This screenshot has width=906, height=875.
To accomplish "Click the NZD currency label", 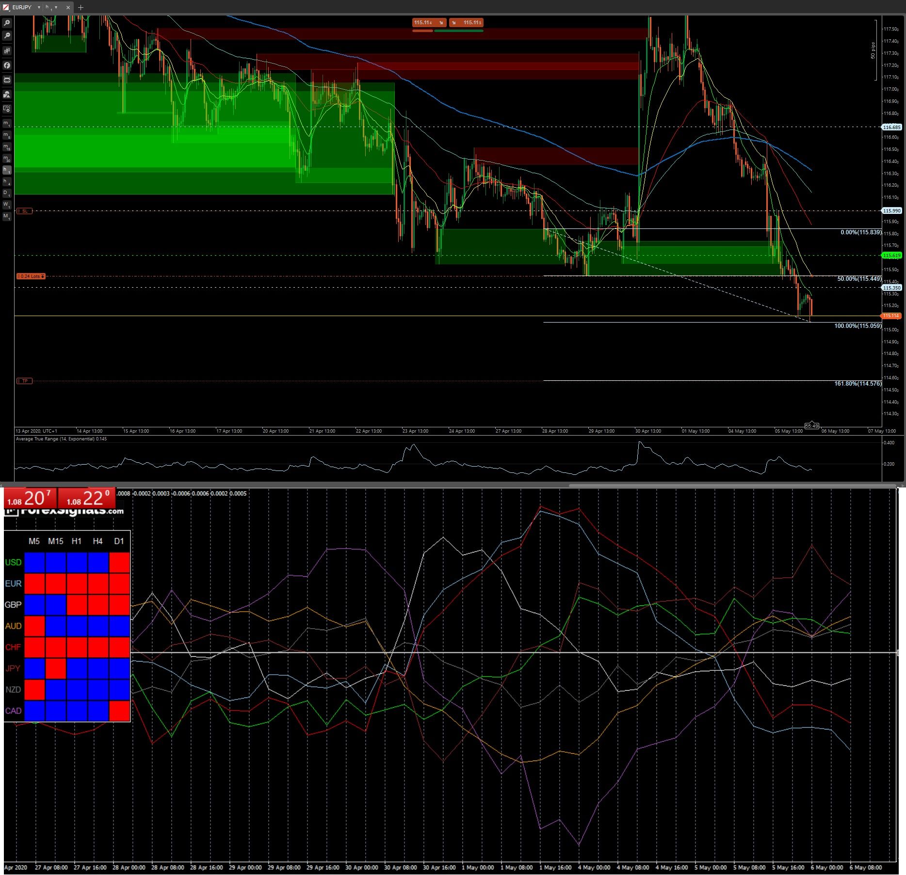I will (13, 690).
